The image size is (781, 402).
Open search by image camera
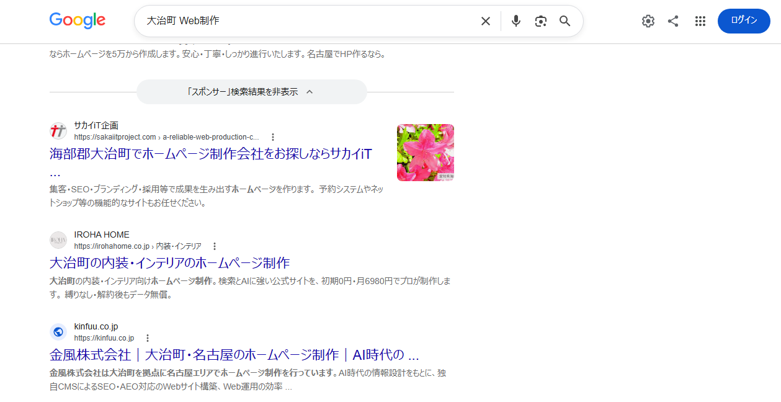click(x=541, y=21)
